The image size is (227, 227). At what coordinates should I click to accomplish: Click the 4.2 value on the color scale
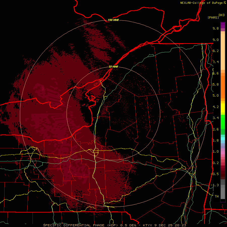(216, 107)
